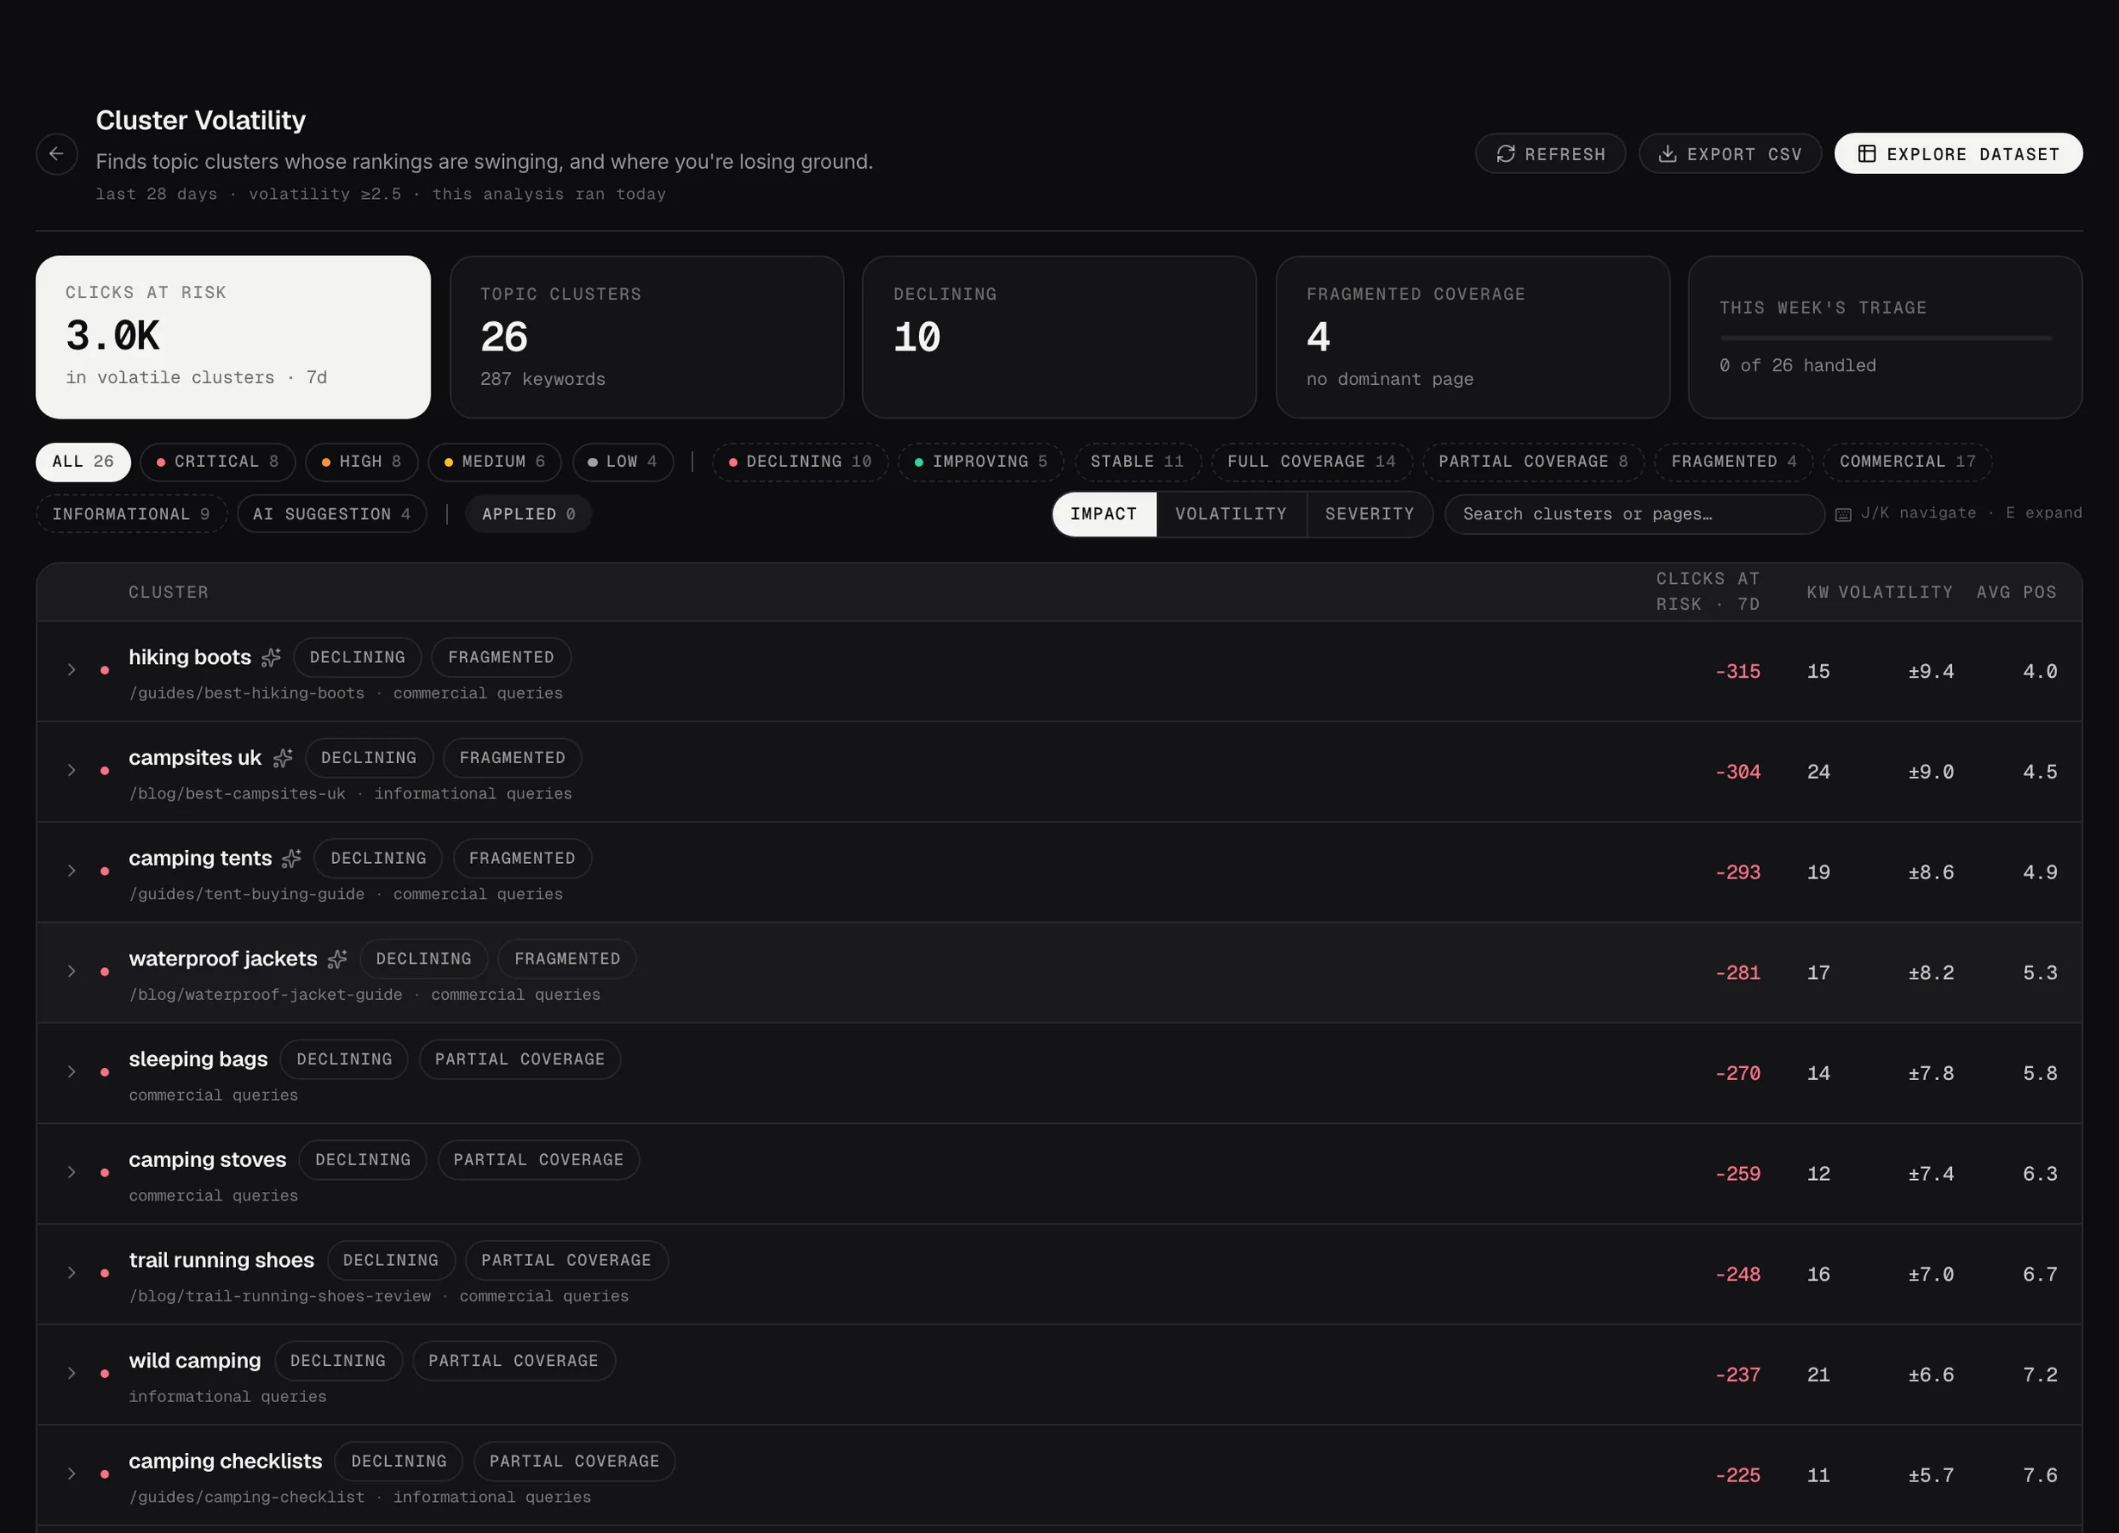Viewport: 2119px width, 1533px height.
Task: Toggle the Fragmented 4 filter chip
Action: 1734,462
